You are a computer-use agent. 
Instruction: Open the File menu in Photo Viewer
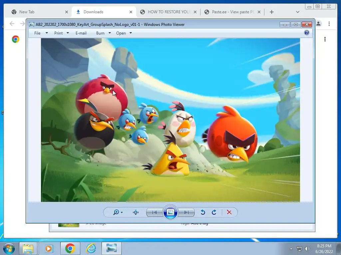pos(37,33)
